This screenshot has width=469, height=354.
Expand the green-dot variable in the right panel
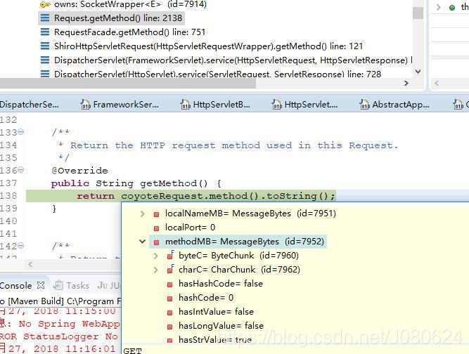[x=439, y=7]
